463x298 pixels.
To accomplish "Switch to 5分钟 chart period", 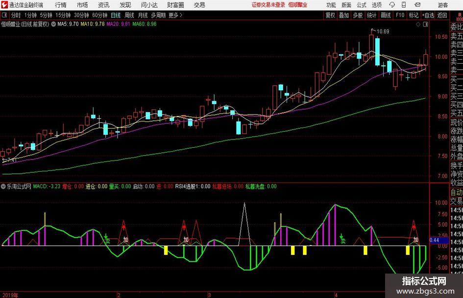I will [46, 15].
